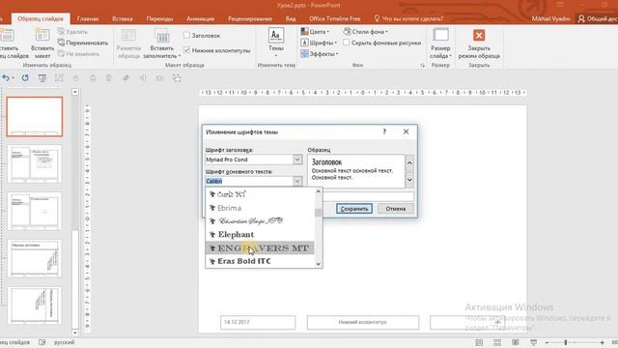This screenshot has width=618, height=348.
Task: Close the theme fonts dialog
Action: click(406, 131)
